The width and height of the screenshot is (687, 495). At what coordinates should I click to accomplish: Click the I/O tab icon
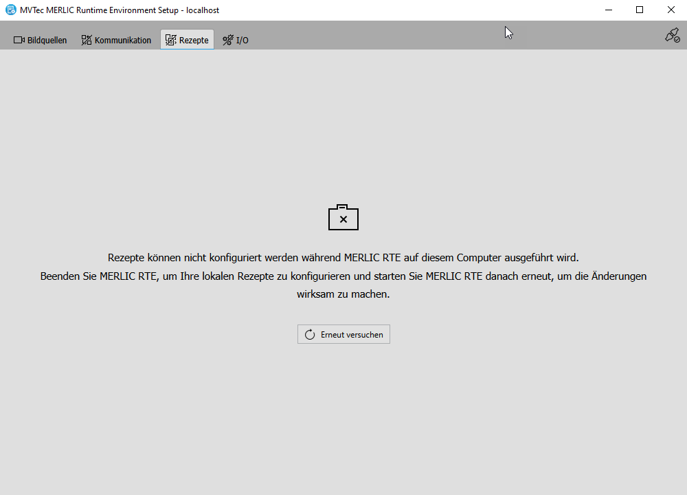pyautogui.click(x=228, y=40)
